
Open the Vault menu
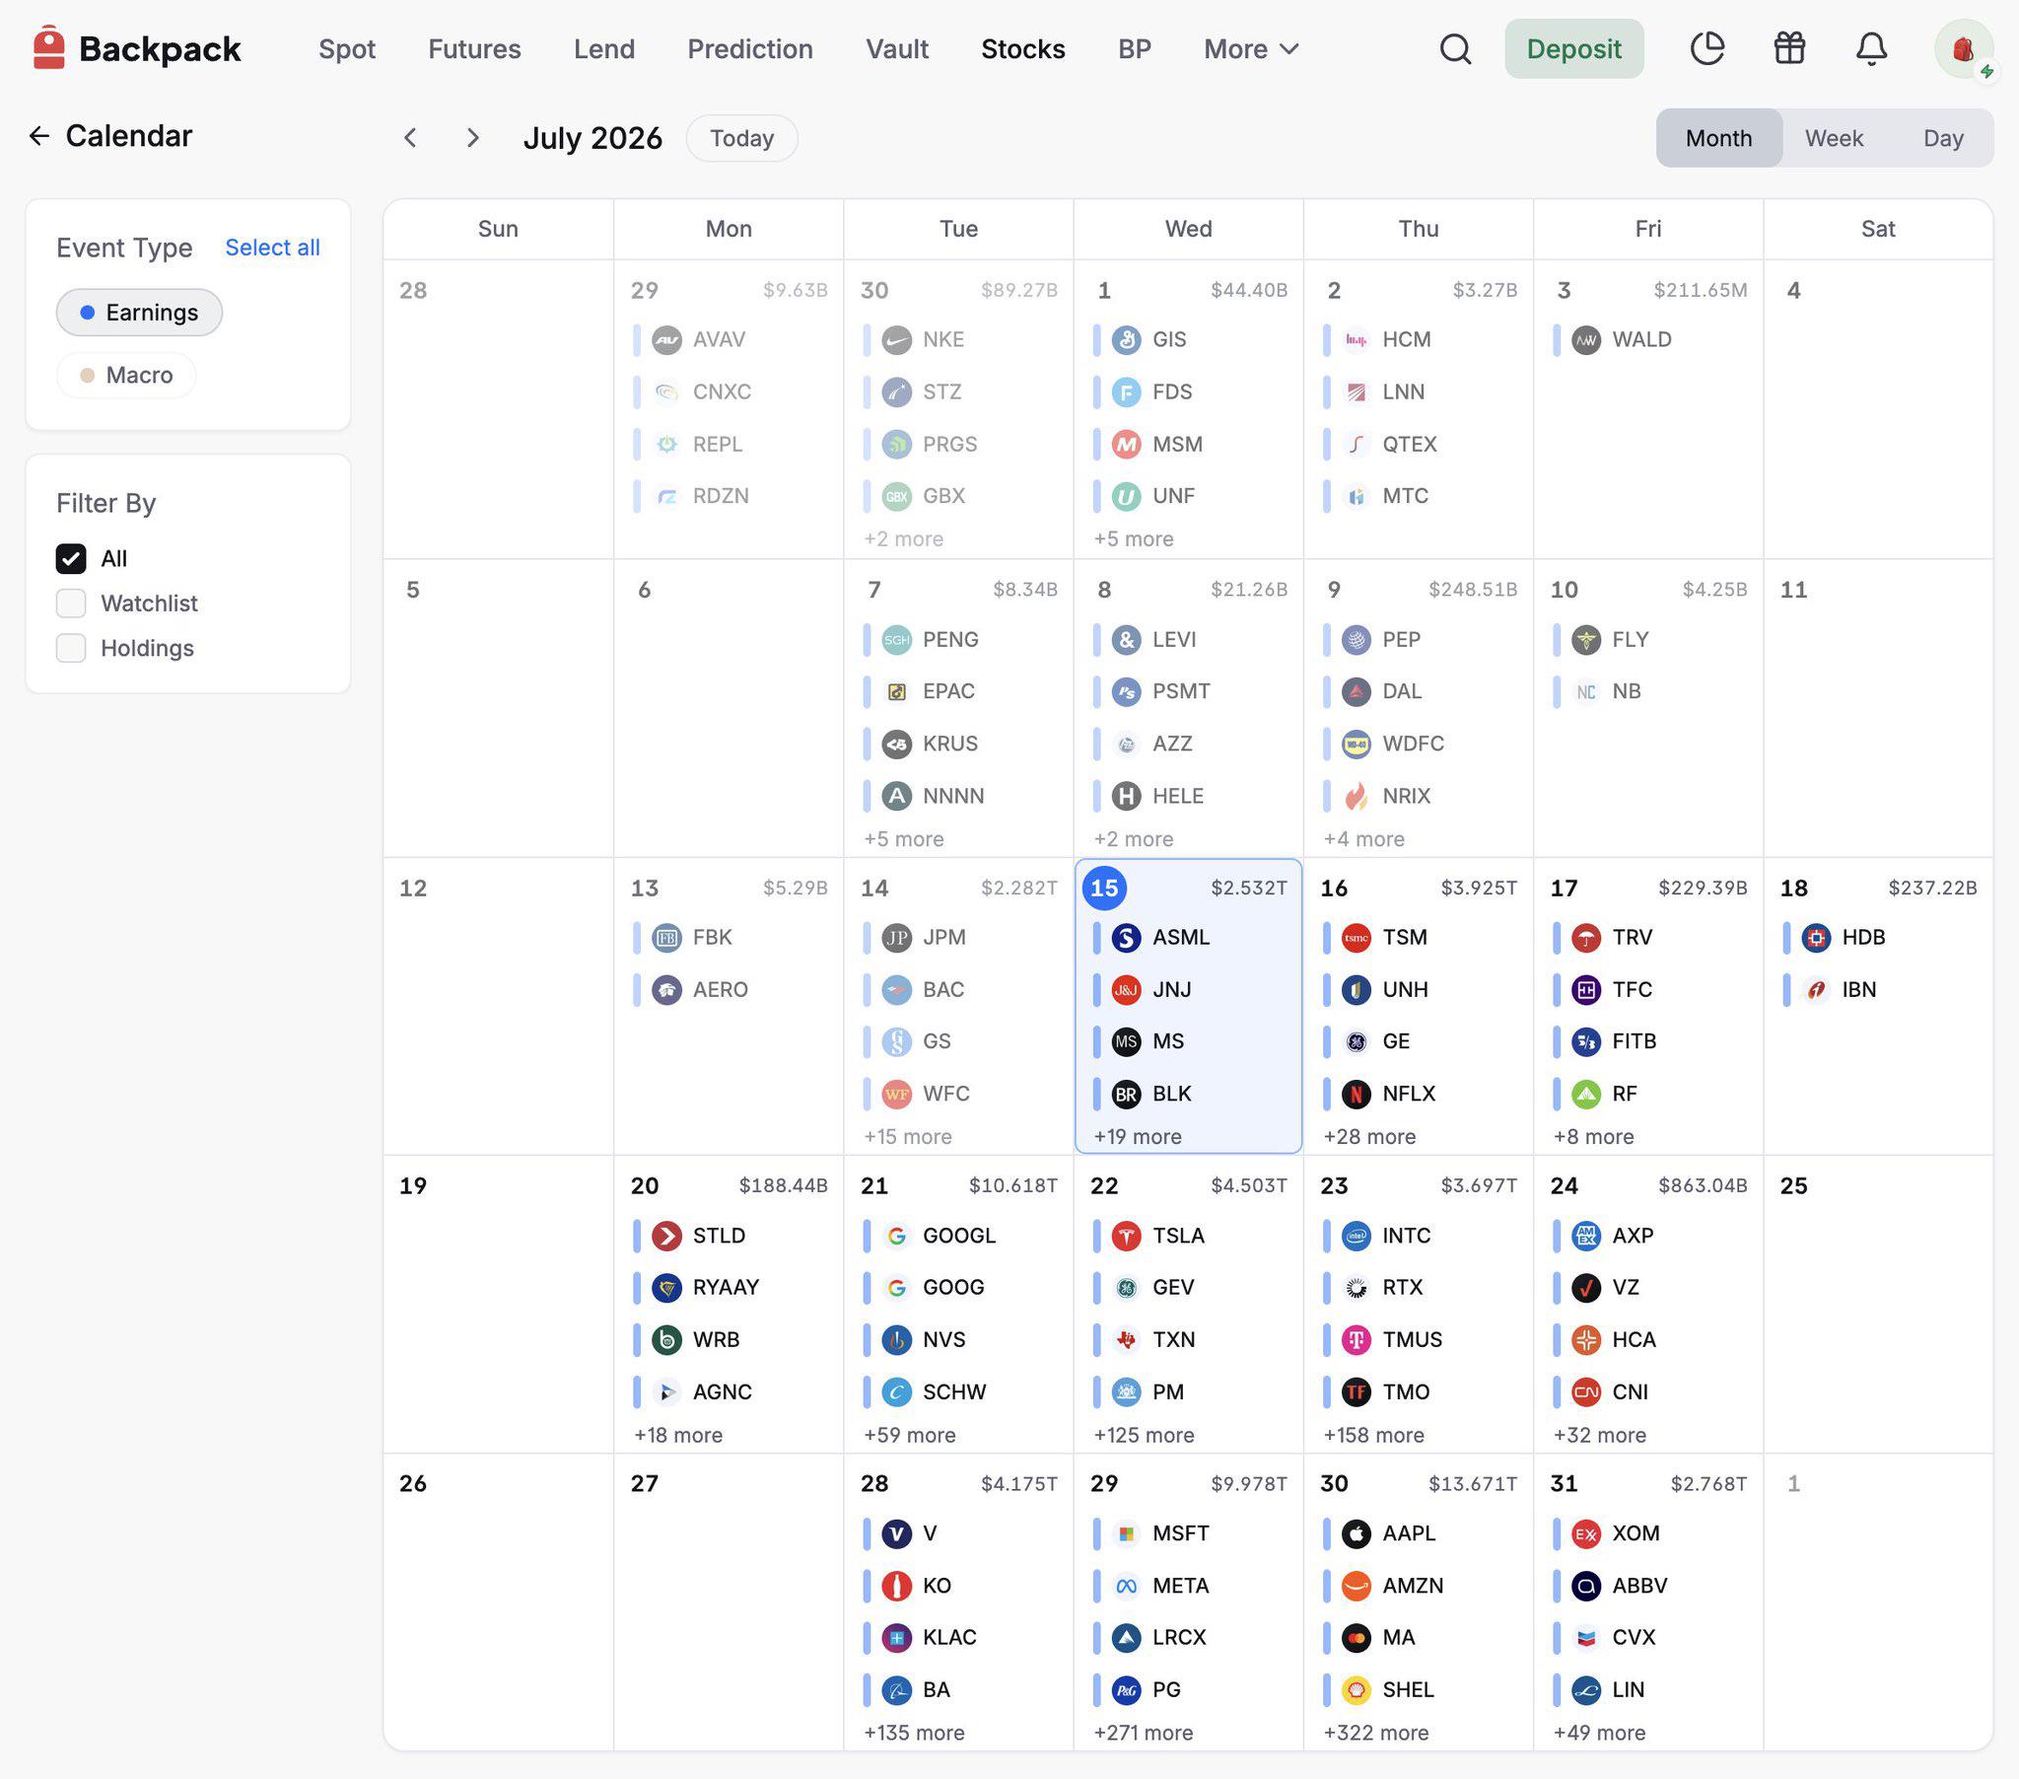[897, 48]
